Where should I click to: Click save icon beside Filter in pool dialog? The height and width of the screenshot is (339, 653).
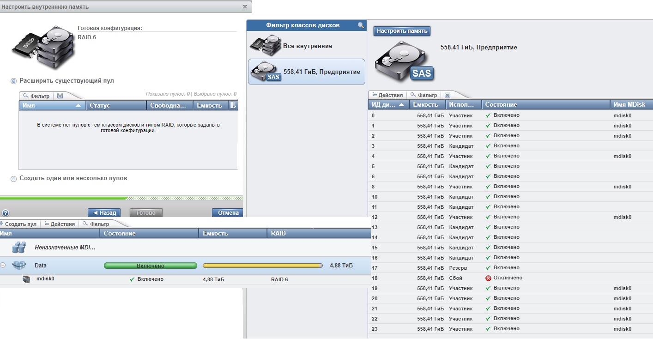click(60, 96)
